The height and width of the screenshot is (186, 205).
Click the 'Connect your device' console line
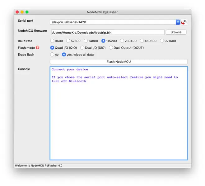[x=70, y=69]
